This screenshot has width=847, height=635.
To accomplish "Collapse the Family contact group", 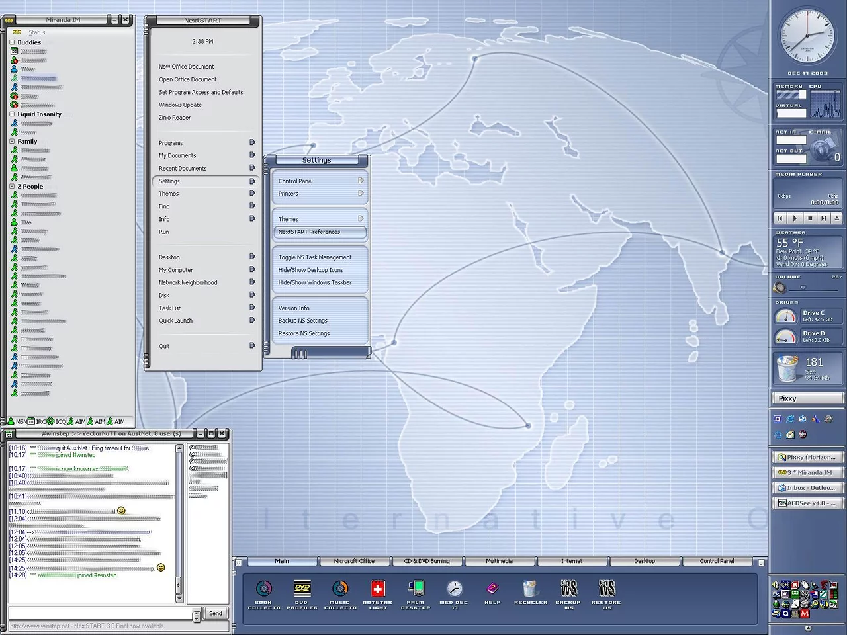I will [x=12, y=142].
